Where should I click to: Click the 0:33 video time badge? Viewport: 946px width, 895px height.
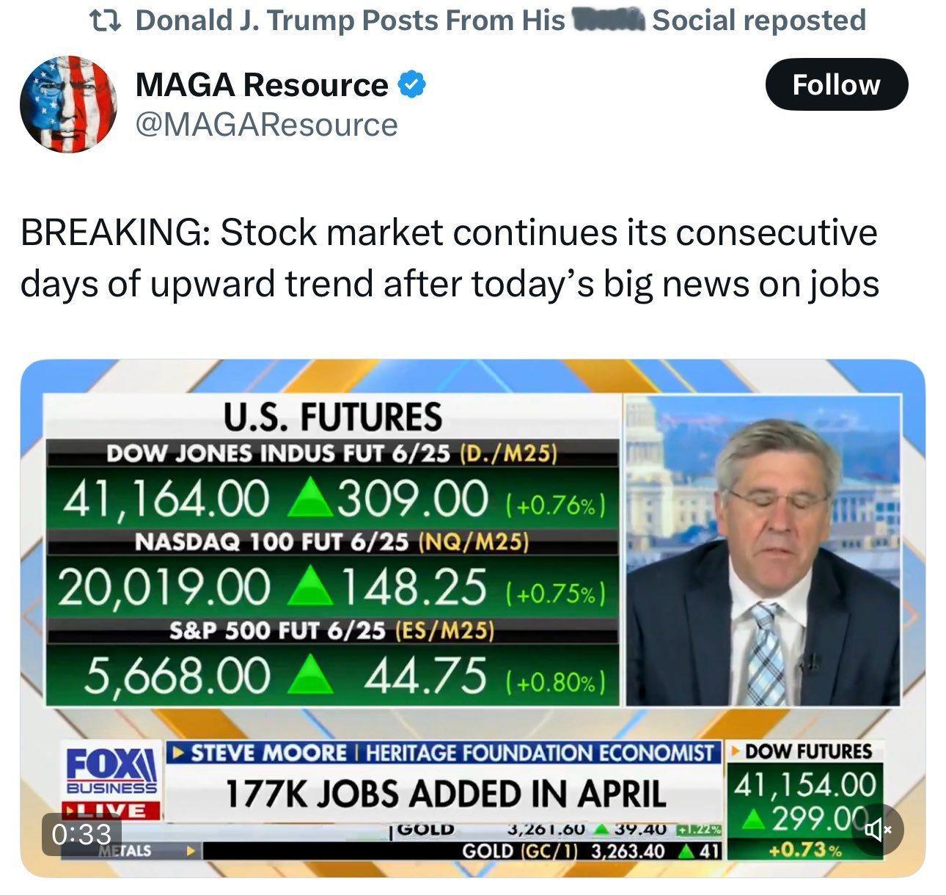point(81,834)
